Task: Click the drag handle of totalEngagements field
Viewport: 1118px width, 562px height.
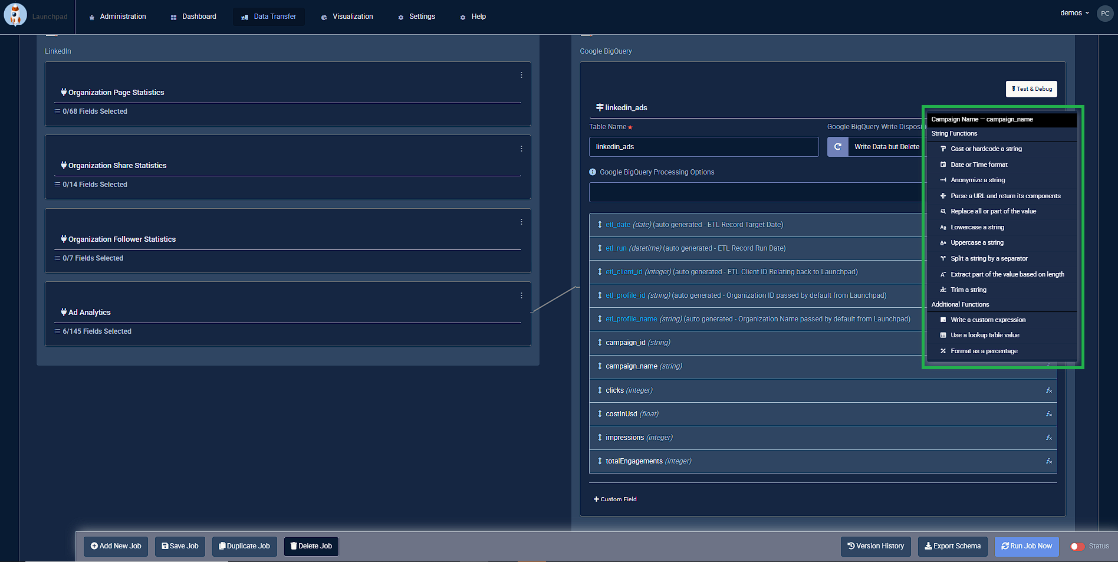Action: pos(600,461)
